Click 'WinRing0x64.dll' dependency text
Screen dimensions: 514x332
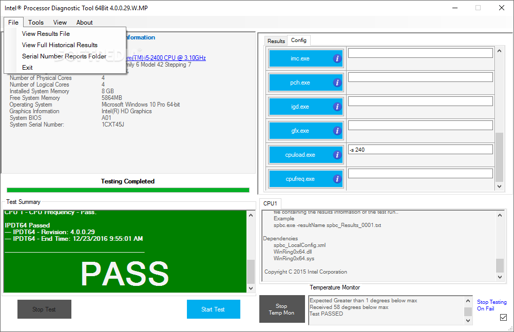point(293,252)
